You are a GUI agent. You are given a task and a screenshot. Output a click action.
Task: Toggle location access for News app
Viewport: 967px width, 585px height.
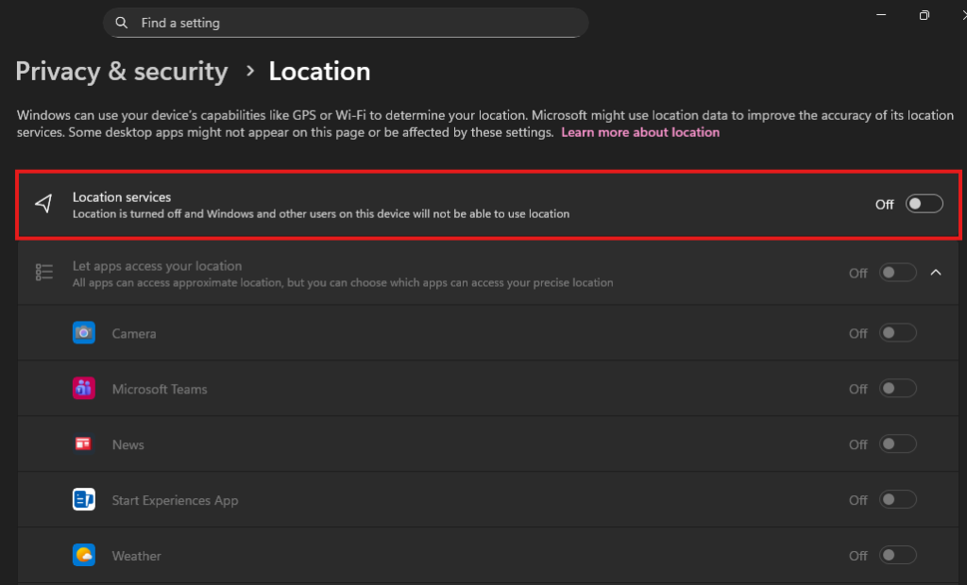897,444
